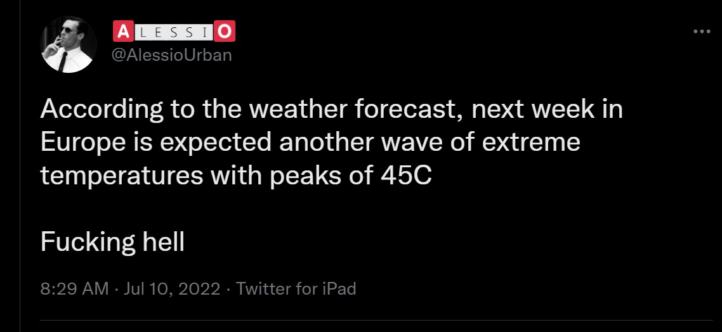Click the word "temperatures" in the tweet
Screen dimensions: 722x332
pos(121,176)
